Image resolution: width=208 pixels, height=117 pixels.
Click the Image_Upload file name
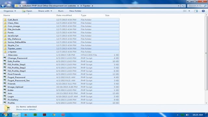15,87
